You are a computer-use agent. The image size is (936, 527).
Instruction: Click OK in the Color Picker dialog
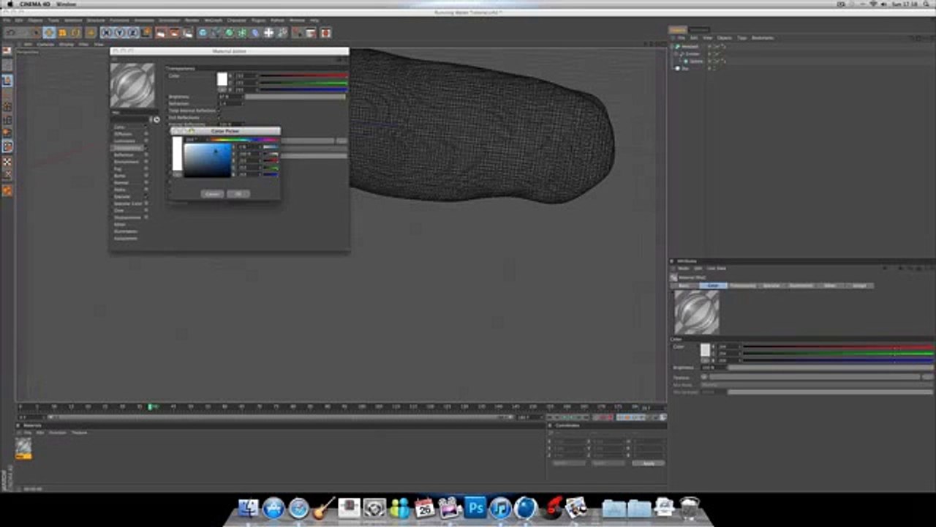click(x=238, y=194)
